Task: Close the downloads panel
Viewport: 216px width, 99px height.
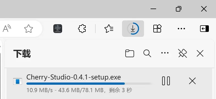Action: pyautogui.click(x=200, y=53)
